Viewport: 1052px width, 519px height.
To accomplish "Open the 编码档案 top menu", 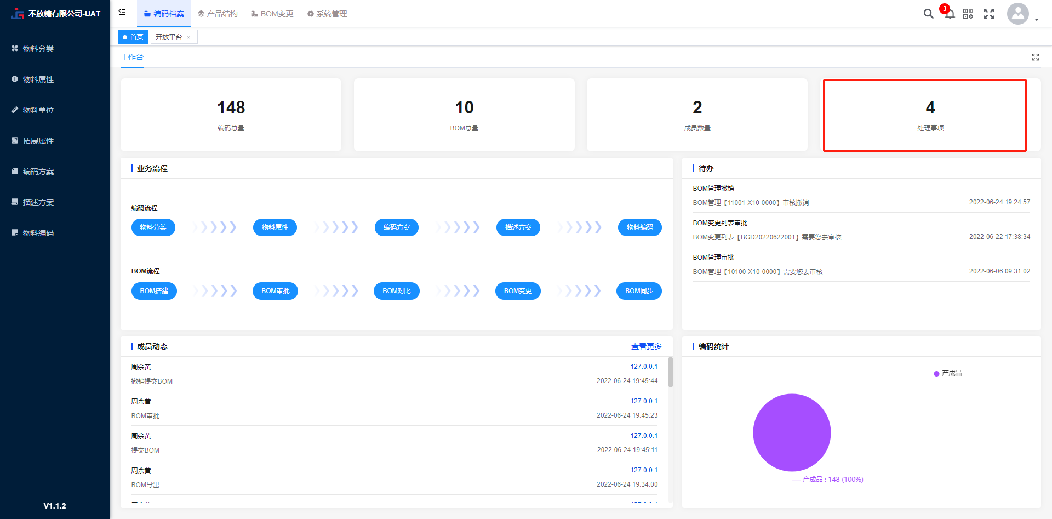I will point(164,14).
